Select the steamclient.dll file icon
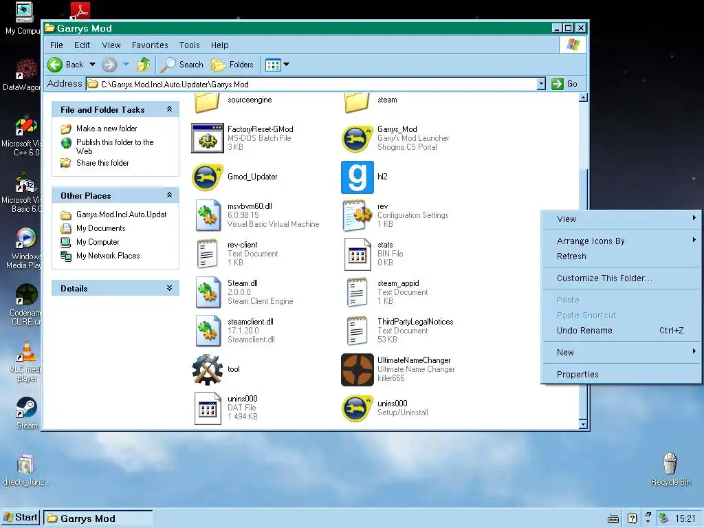Image resolution: width=704 pixels, height=528 pixels. tap(208, 331)
